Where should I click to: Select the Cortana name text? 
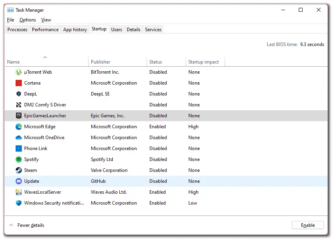tap(32, 83)
